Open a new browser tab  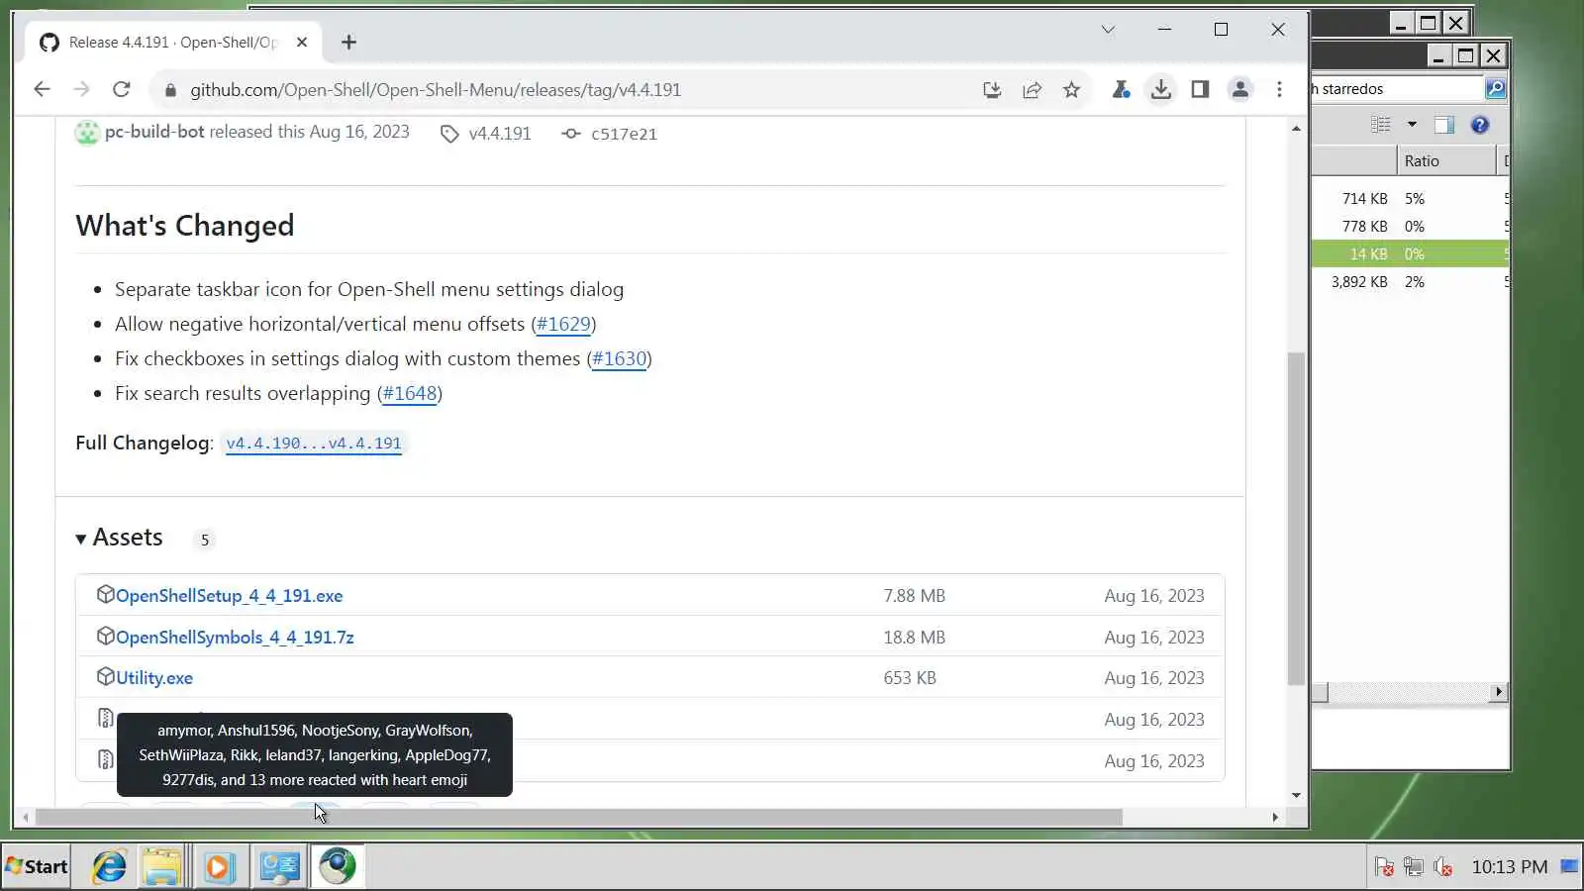(348, 43)
